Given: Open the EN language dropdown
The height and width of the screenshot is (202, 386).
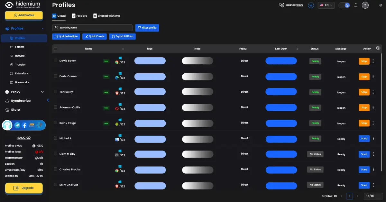Looking at the screenshot, I should tap(326, 5).
